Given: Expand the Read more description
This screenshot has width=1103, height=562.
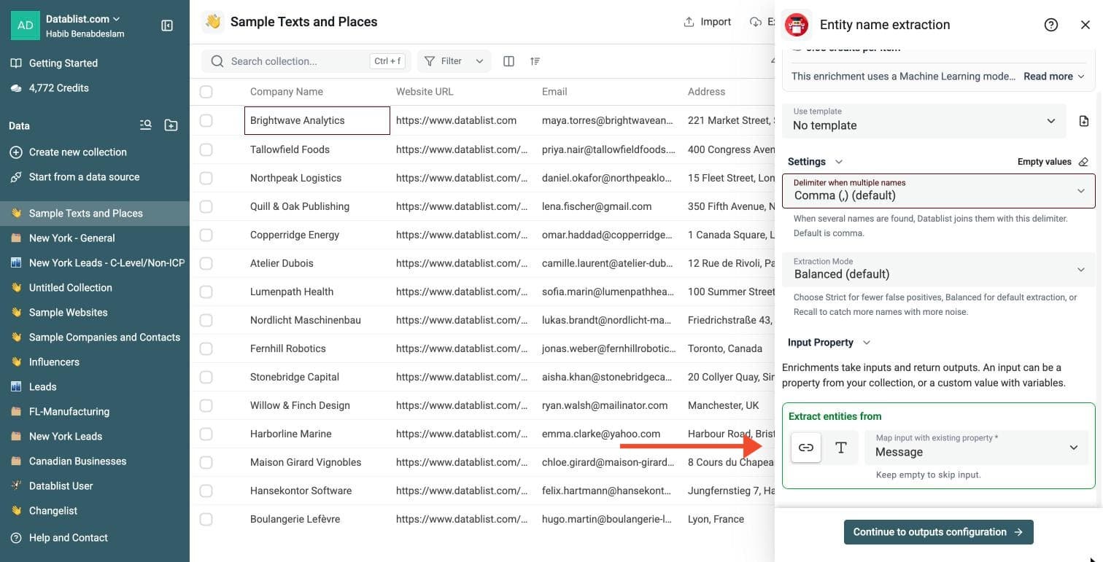Looking at the screenshot, I should point(1054,77).
